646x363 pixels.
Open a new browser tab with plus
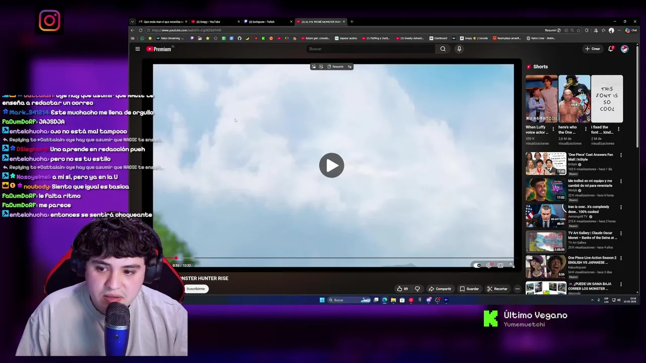(x=352, y=22)
